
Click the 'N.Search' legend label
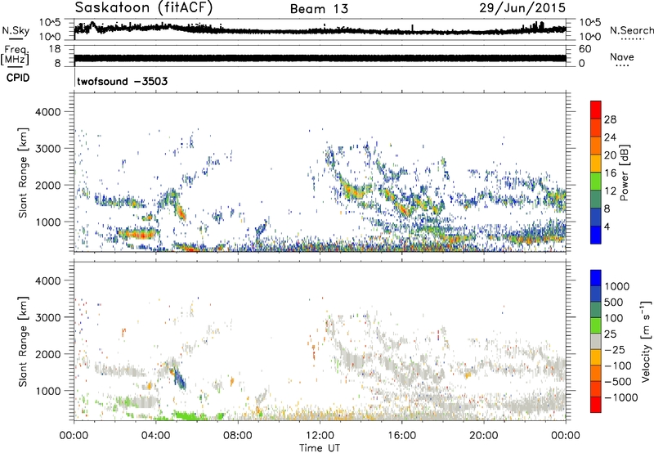coord(631,30)
